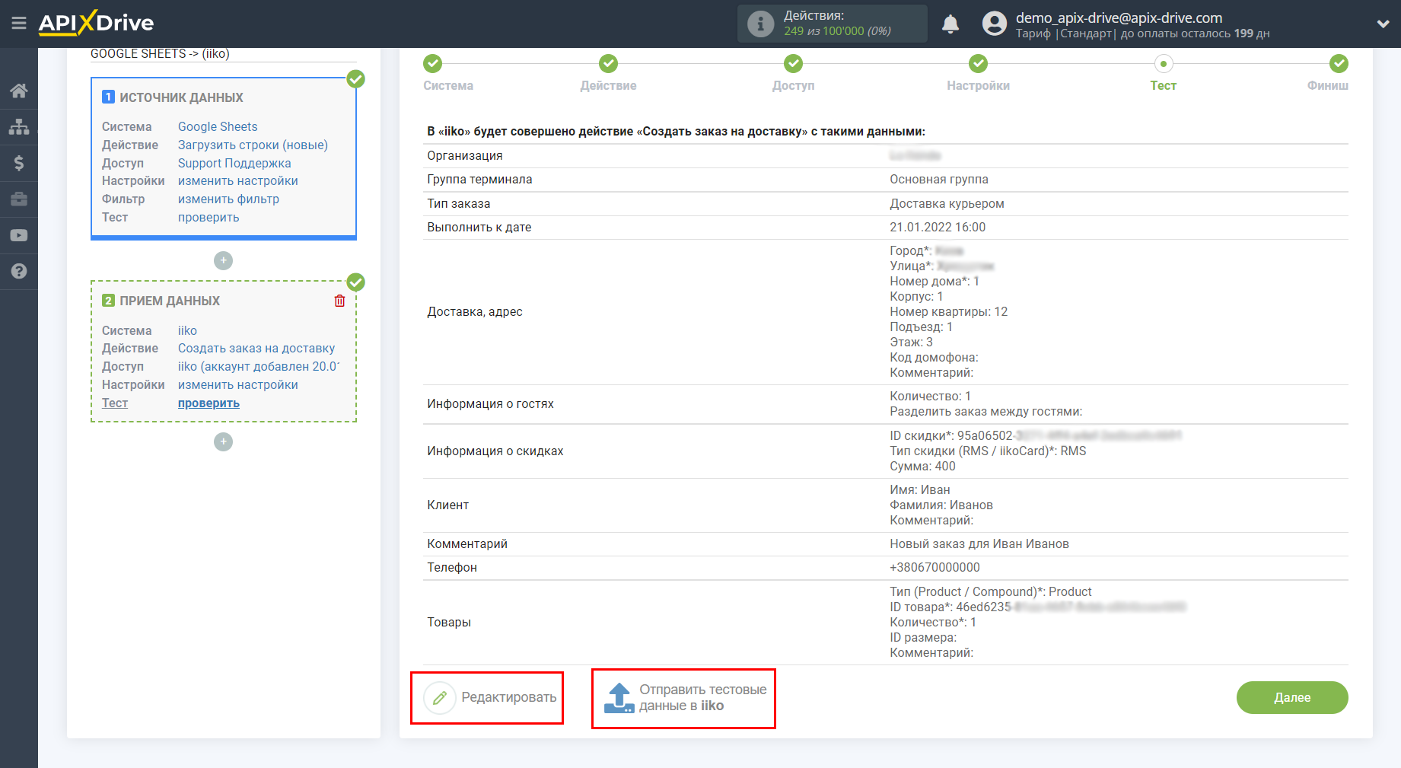Open the Система step label
Screen dimensions: 1401x768
point(448,86)
